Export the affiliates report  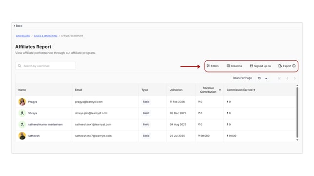pyautogui.click(x=285, y=66)
